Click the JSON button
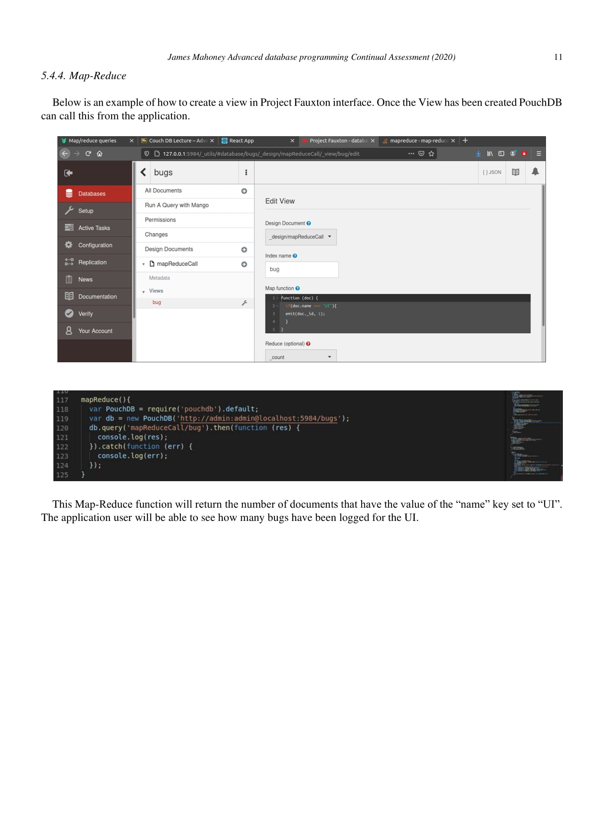The height and width of the screenshot is (829, 607). click(492, 172)
